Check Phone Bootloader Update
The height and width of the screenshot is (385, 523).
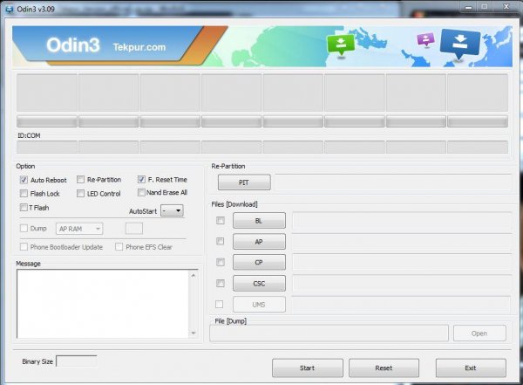(24, 247)
